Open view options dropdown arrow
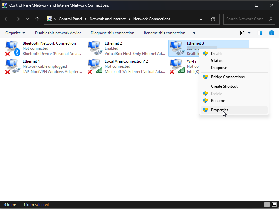The height and width of the screenshot is (209, 279). 249,33
